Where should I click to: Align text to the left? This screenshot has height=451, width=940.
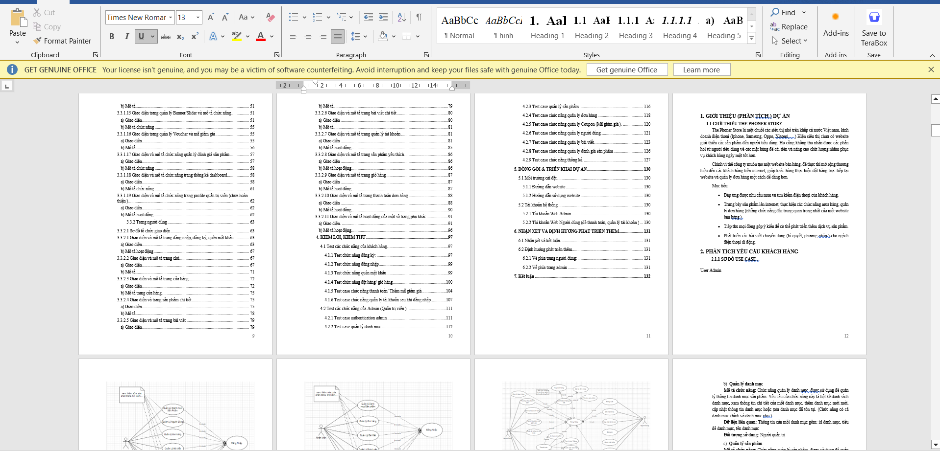coord(293,36)
